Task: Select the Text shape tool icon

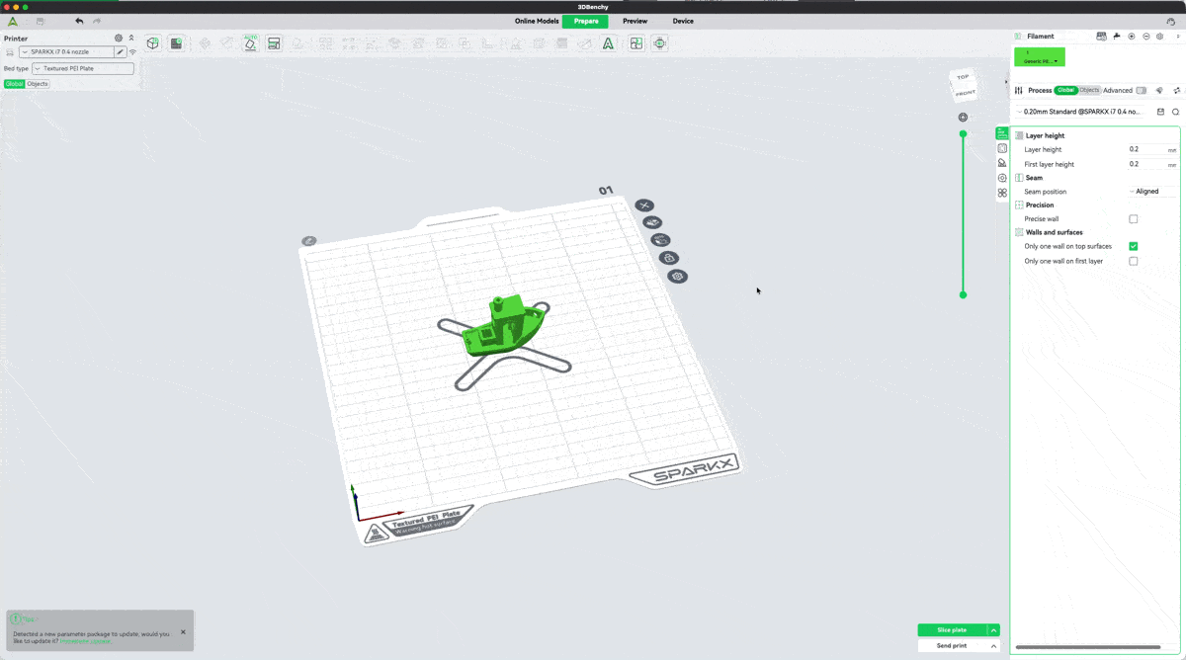Action: 608,43
